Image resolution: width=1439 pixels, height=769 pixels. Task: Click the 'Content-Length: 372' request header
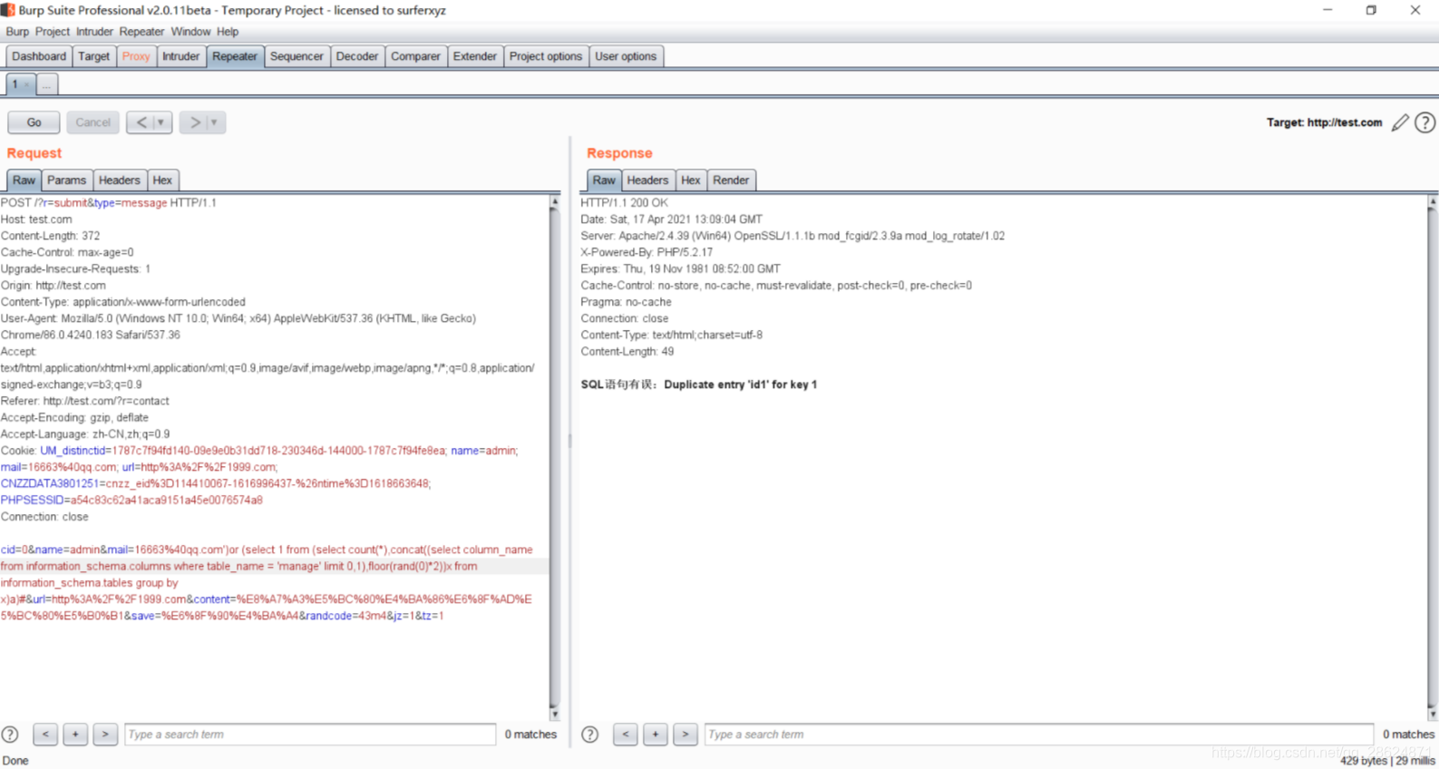click(51, 236)
